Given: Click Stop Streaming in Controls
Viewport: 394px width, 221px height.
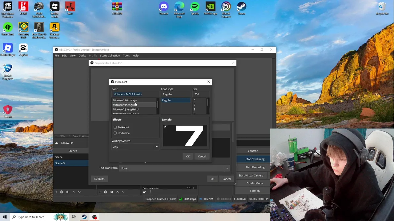Looking at the screenshot, I should (255, 159).
